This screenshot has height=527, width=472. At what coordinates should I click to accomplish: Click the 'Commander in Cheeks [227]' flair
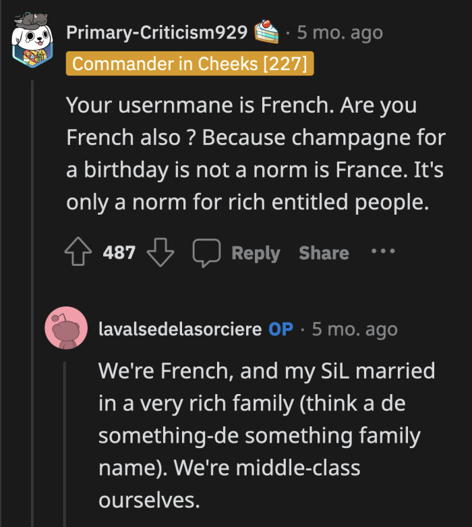click(x=190, y=64)
